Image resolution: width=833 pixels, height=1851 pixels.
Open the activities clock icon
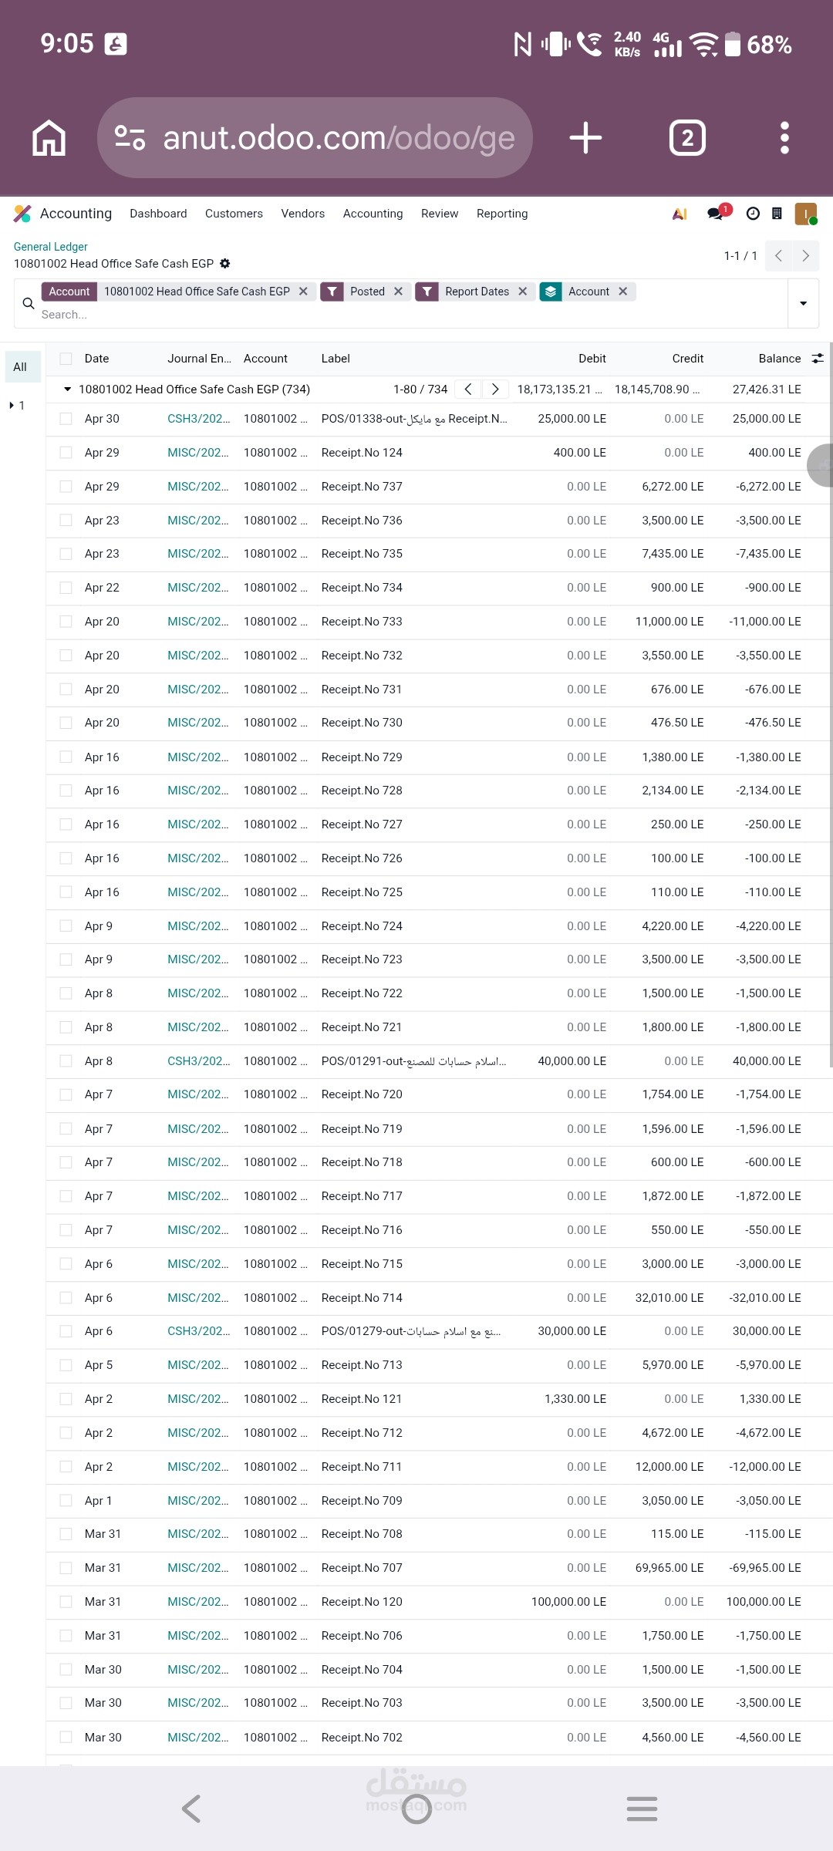[x=754, y=214]
